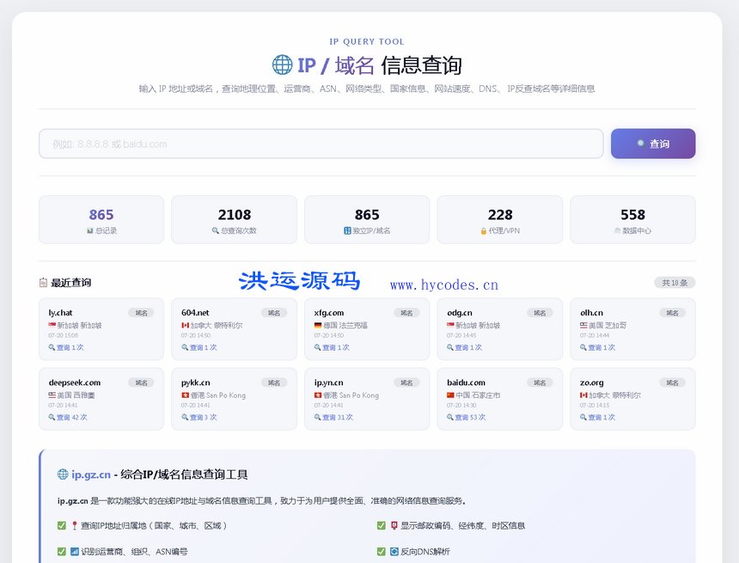739x563 pixels.
Task: Click Hong Kong flag on pykk.cn card
Action: coord(186,395)
